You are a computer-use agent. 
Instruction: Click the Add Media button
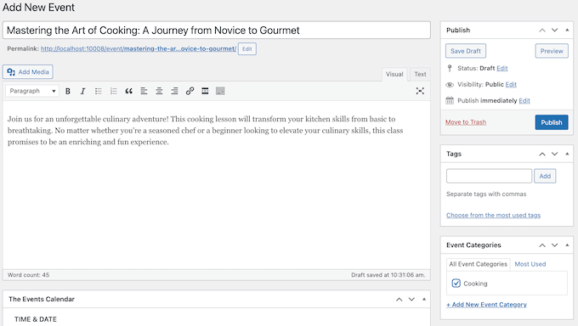28,72
